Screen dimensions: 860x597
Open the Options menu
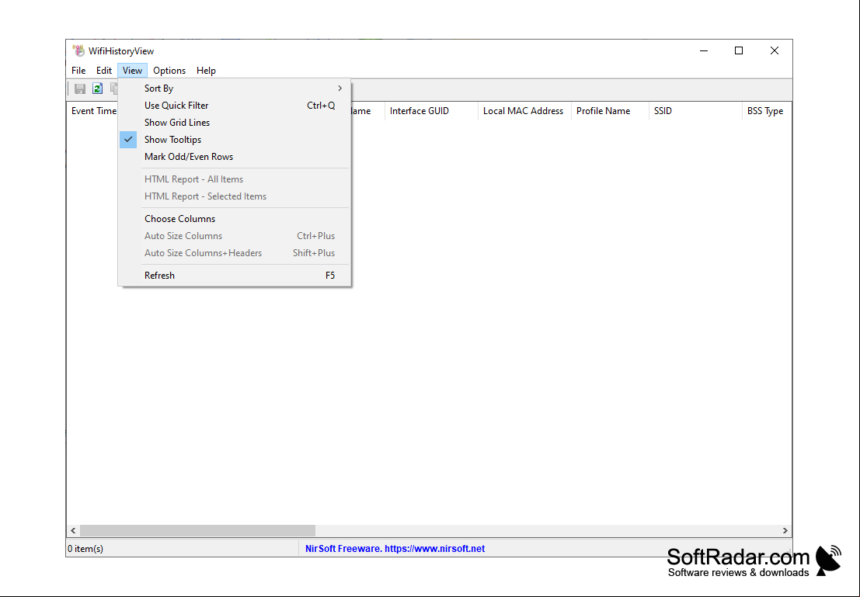pyautogui.click(x=169, y=71)
